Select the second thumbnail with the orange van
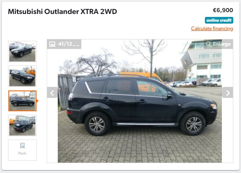This screenshot has width=241, height=173. 22,76
